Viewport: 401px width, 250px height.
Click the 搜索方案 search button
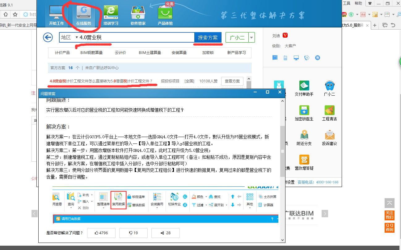pos(208,38)
